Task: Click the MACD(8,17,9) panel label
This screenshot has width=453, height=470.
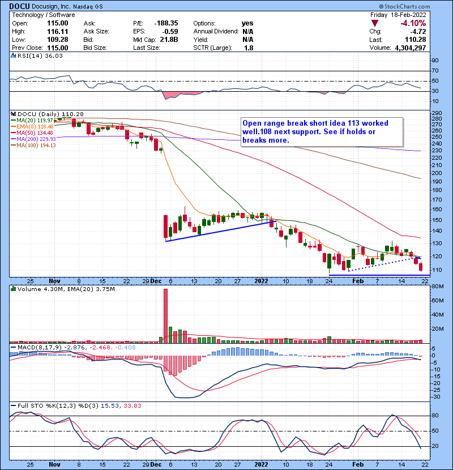Action: (x=40, y=348)
